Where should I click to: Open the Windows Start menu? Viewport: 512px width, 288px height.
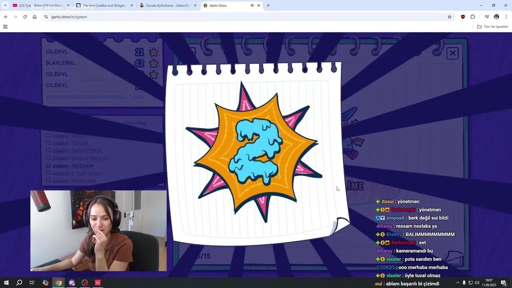[x=6, y=283]
